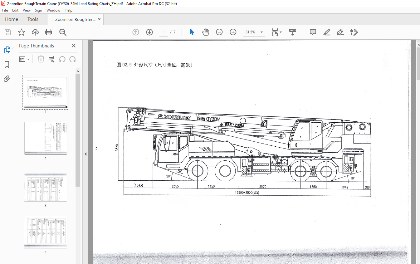The height and width of the screenshot is (264, 420).
Task: Switch to the Home tab
Action: coord(12,19)
